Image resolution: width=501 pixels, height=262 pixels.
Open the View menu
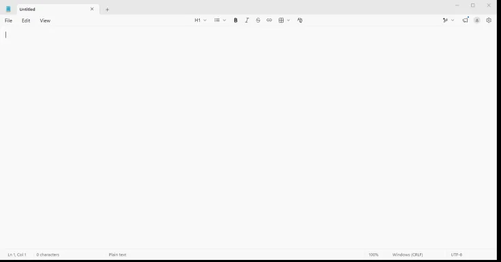(45, 20)
